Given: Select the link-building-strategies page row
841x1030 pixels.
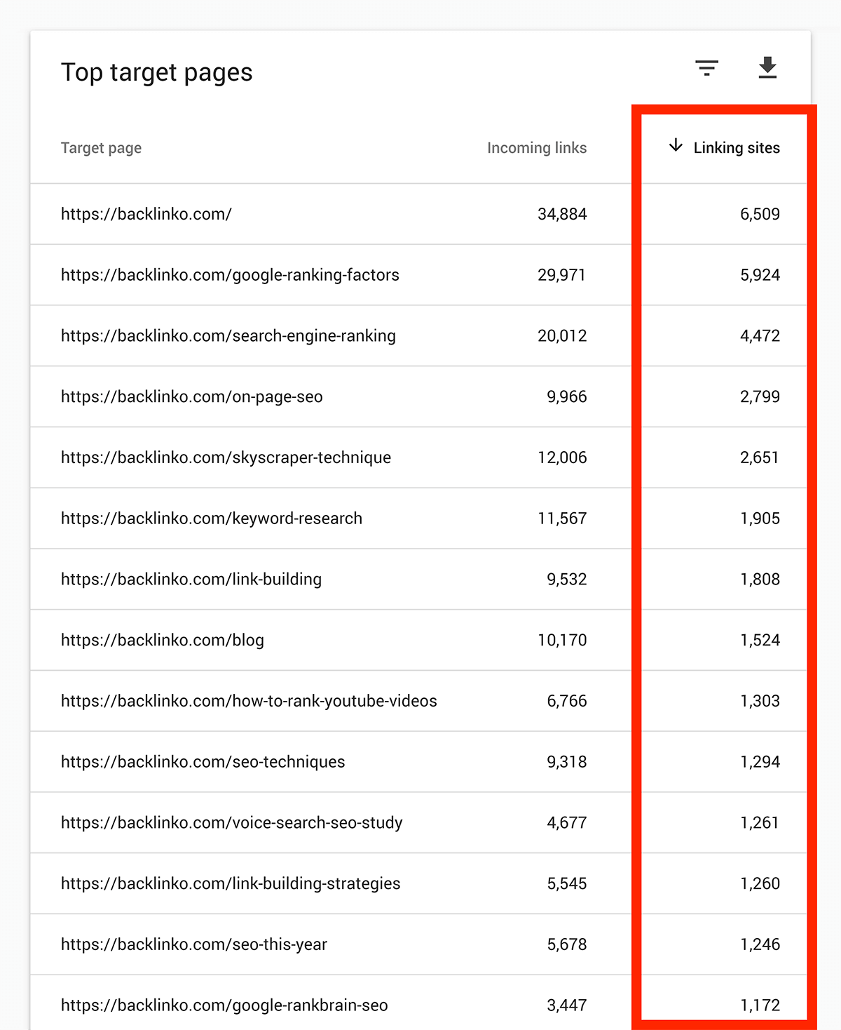Looking at the screenshot, I should 420,884.
